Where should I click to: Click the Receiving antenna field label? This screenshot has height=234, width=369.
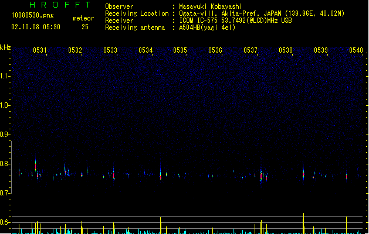(135, 27)
